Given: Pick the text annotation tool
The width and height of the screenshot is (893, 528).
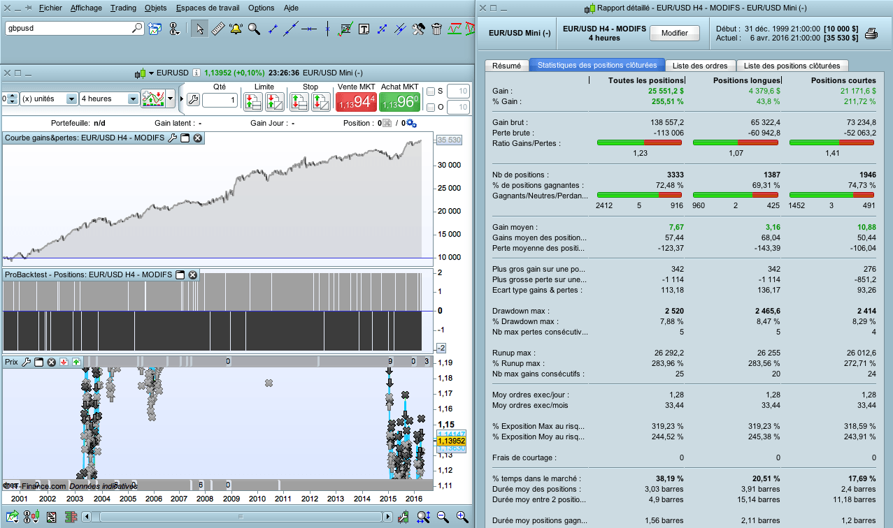Looking at the screenshot, I should tap(364, 29).
